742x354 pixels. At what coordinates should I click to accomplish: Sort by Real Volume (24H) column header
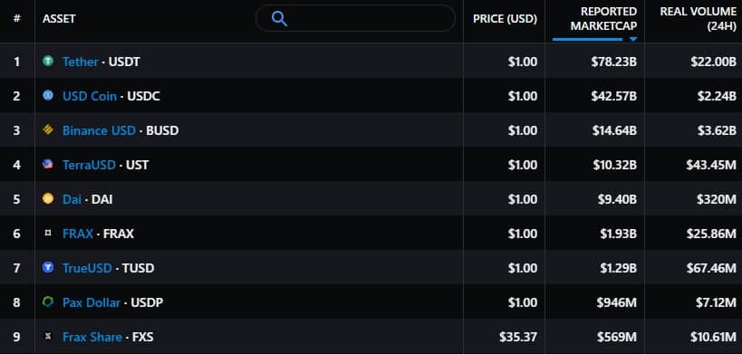698,19
